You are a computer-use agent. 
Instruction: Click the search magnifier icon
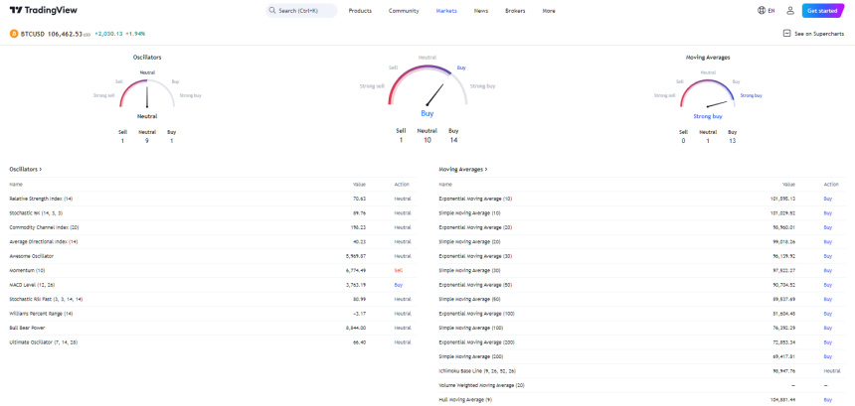[273, 10]
